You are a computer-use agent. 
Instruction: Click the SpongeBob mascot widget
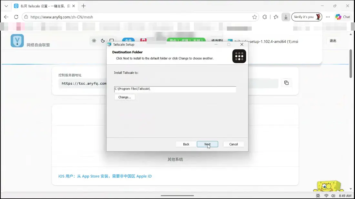click(x=328, y=186)
